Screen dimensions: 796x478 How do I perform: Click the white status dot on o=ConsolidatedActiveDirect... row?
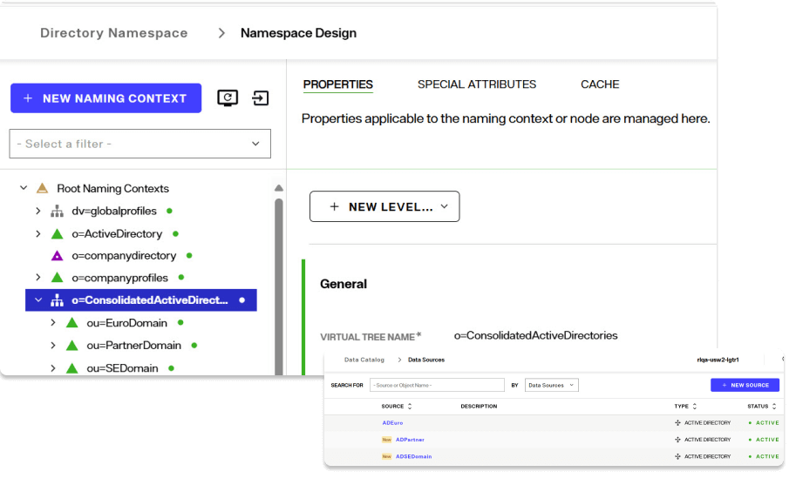click(242, 300)
